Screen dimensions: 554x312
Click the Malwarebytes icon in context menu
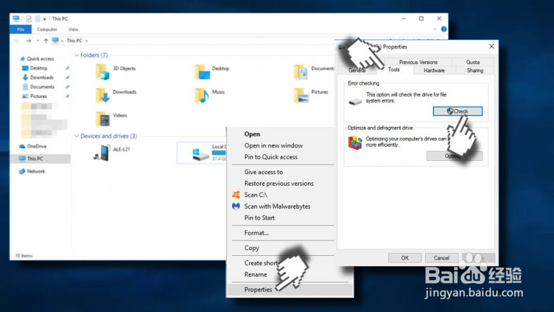(236, 206)
